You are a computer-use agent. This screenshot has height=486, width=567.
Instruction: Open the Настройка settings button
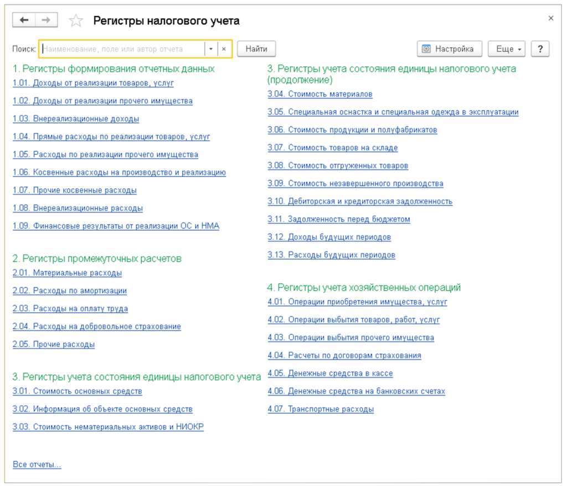point(449,49)
